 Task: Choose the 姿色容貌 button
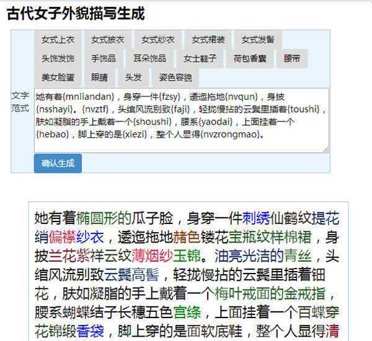pyautogui.click(x=175, y=77)
